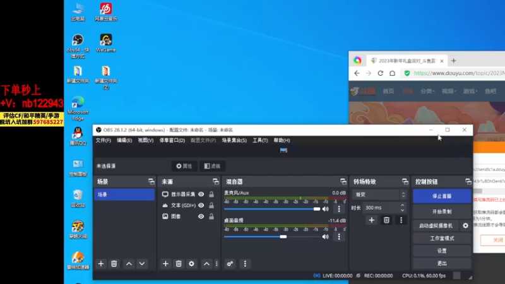This screenshot has height=284, width=505.
Task: Click the remove scene trash icon
Action: [114, 264]
